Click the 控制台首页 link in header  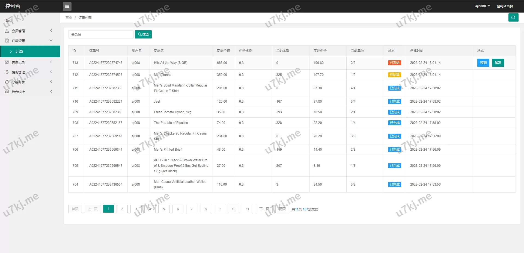pyautogui.click(x=505, y=6)
